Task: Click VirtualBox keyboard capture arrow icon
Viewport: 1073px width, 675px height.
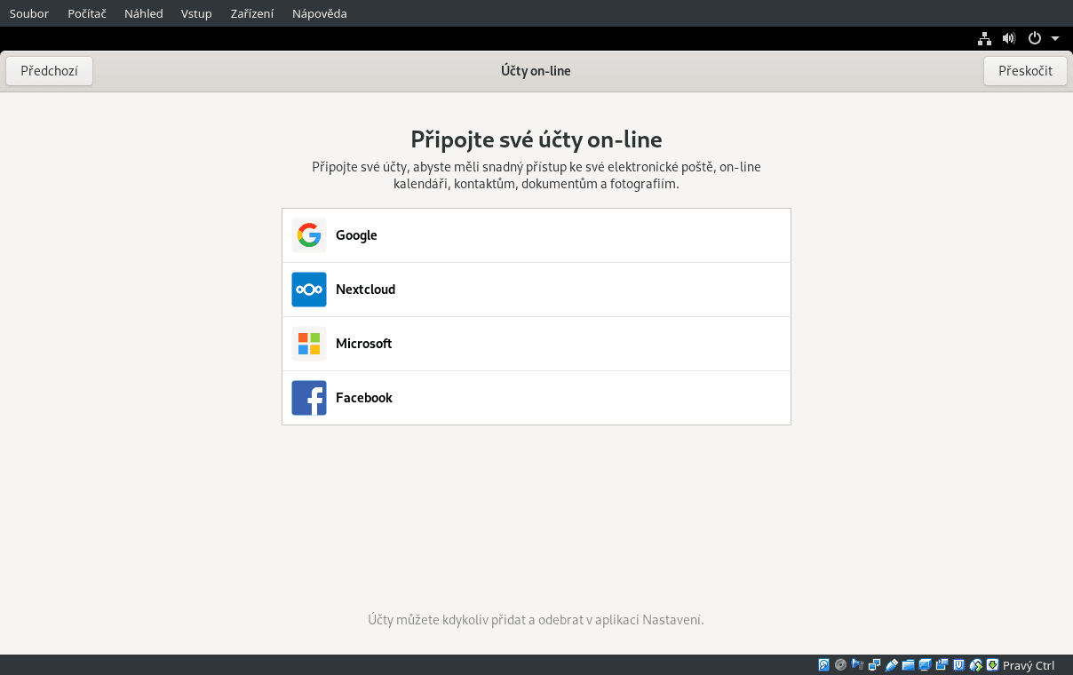Action: coord(992,665)
